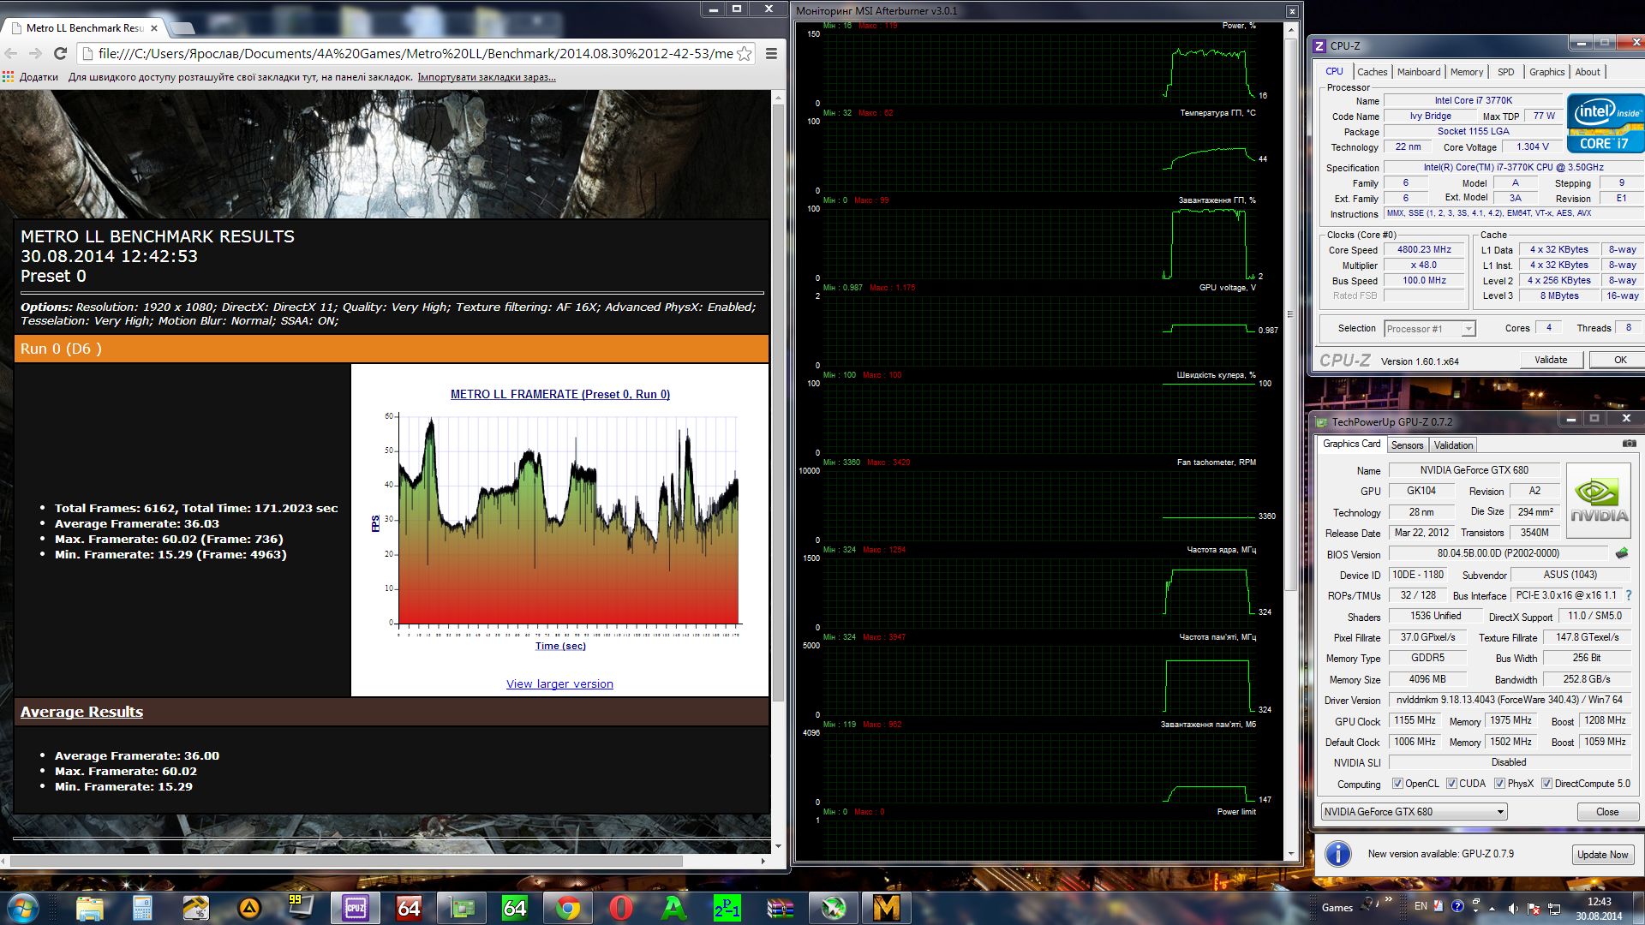Open the View larger version link
The height and width of the screenshot is (925, 1645).
559,683
